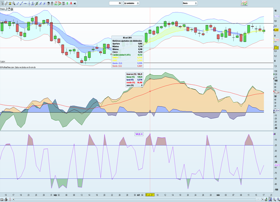
Task: Open the Precio panel wrench settings
Action: point(7,9)
